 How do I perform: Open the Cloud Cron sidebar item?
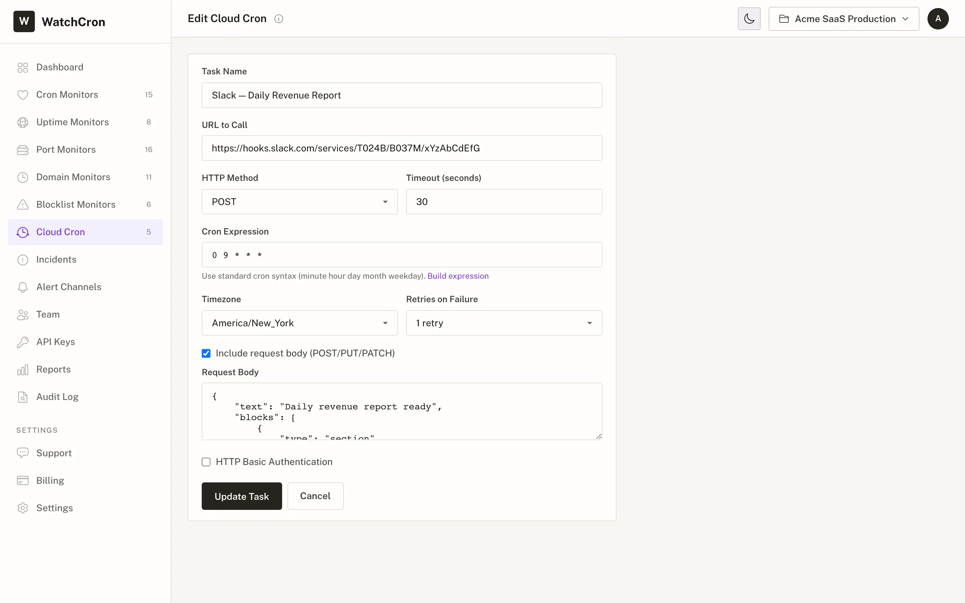(x=85, y=232)
